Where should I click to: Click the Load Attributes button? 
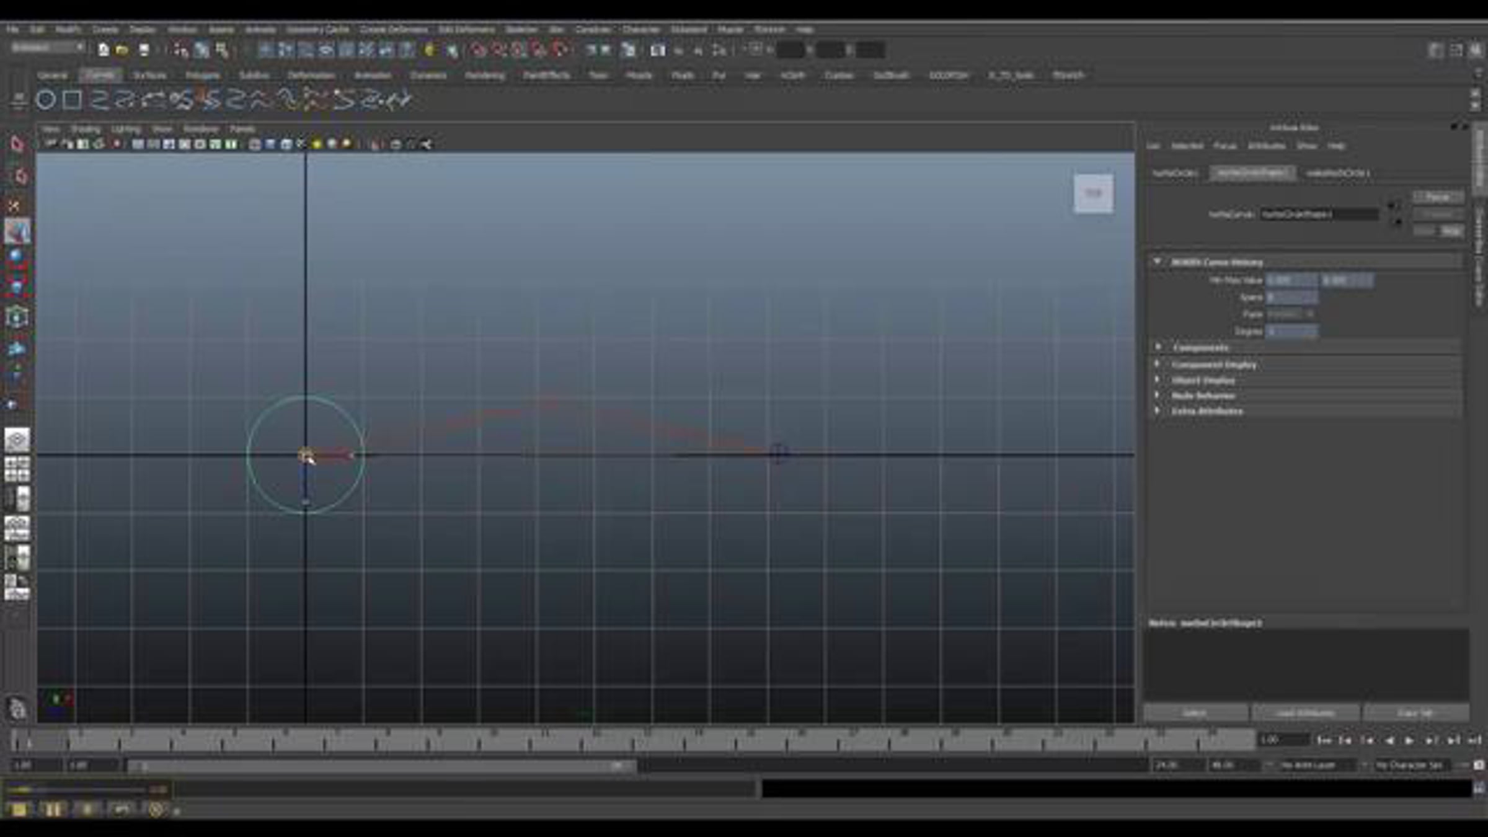click(x=1305, y=713)
